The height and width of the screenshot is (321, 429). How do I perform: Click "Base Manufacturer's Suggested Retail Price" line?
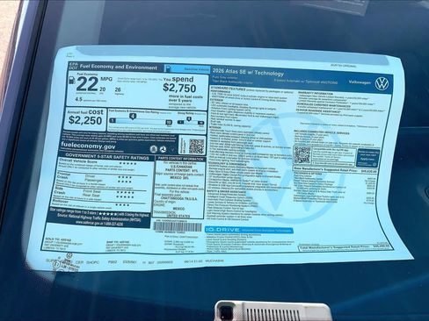click(335, 169)
